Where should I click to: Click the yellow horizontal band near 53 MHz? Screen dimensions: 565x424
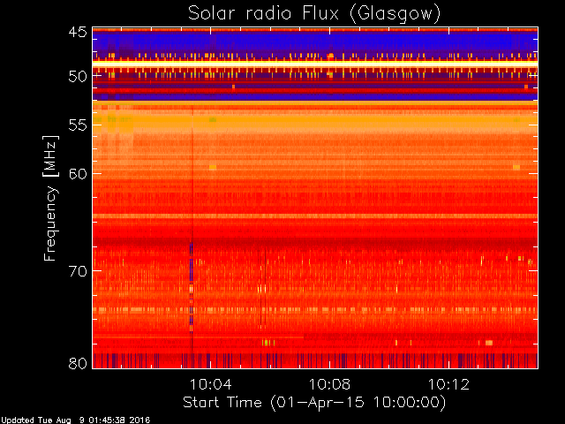[313, 105]
